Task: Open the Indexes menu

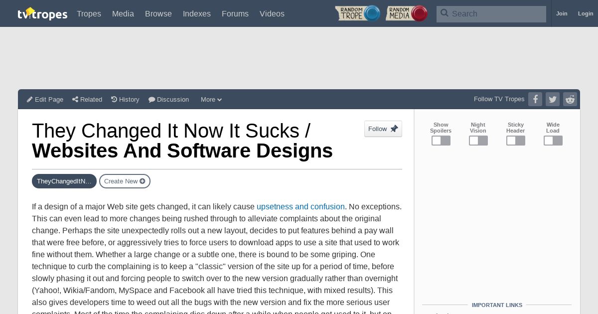Action: pos(197,13)
